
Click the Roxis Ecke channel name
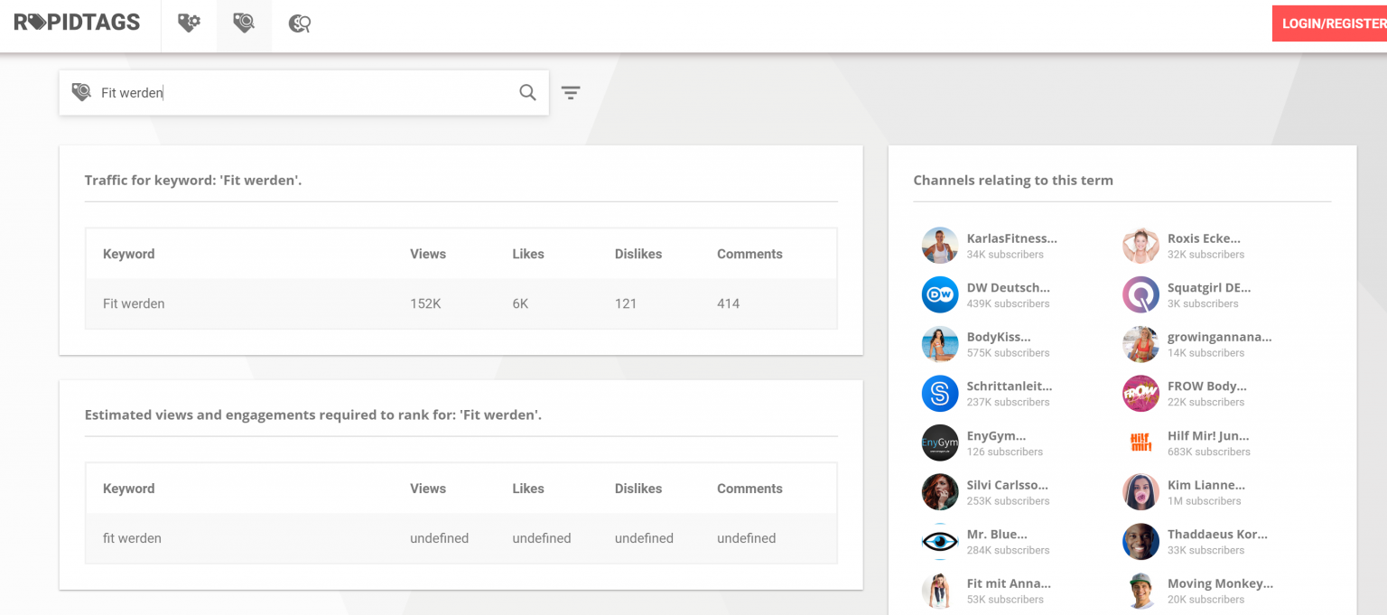(x=1204, y=238)
